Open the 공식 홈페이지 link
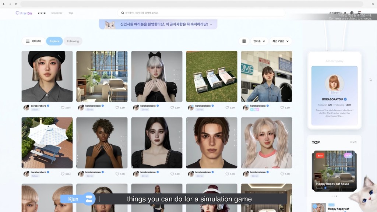 tap(337, 13)
